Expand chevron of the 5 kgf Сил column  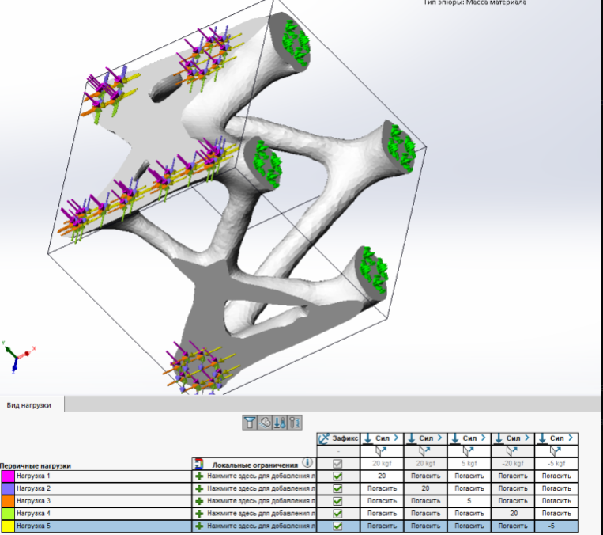[484, 438]
